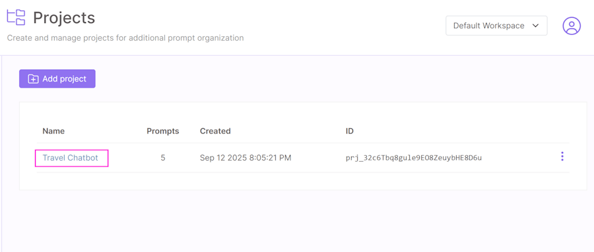Click the Projects folder icon in header
This screenshot has height=252, width=594.
(16, 17)
